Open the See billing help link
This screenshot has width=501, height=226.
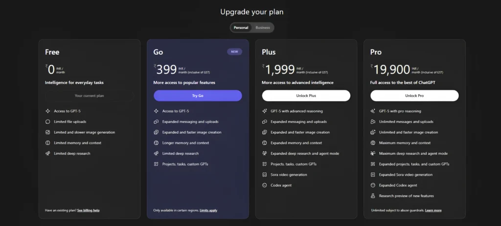click(x=88, y=210)
